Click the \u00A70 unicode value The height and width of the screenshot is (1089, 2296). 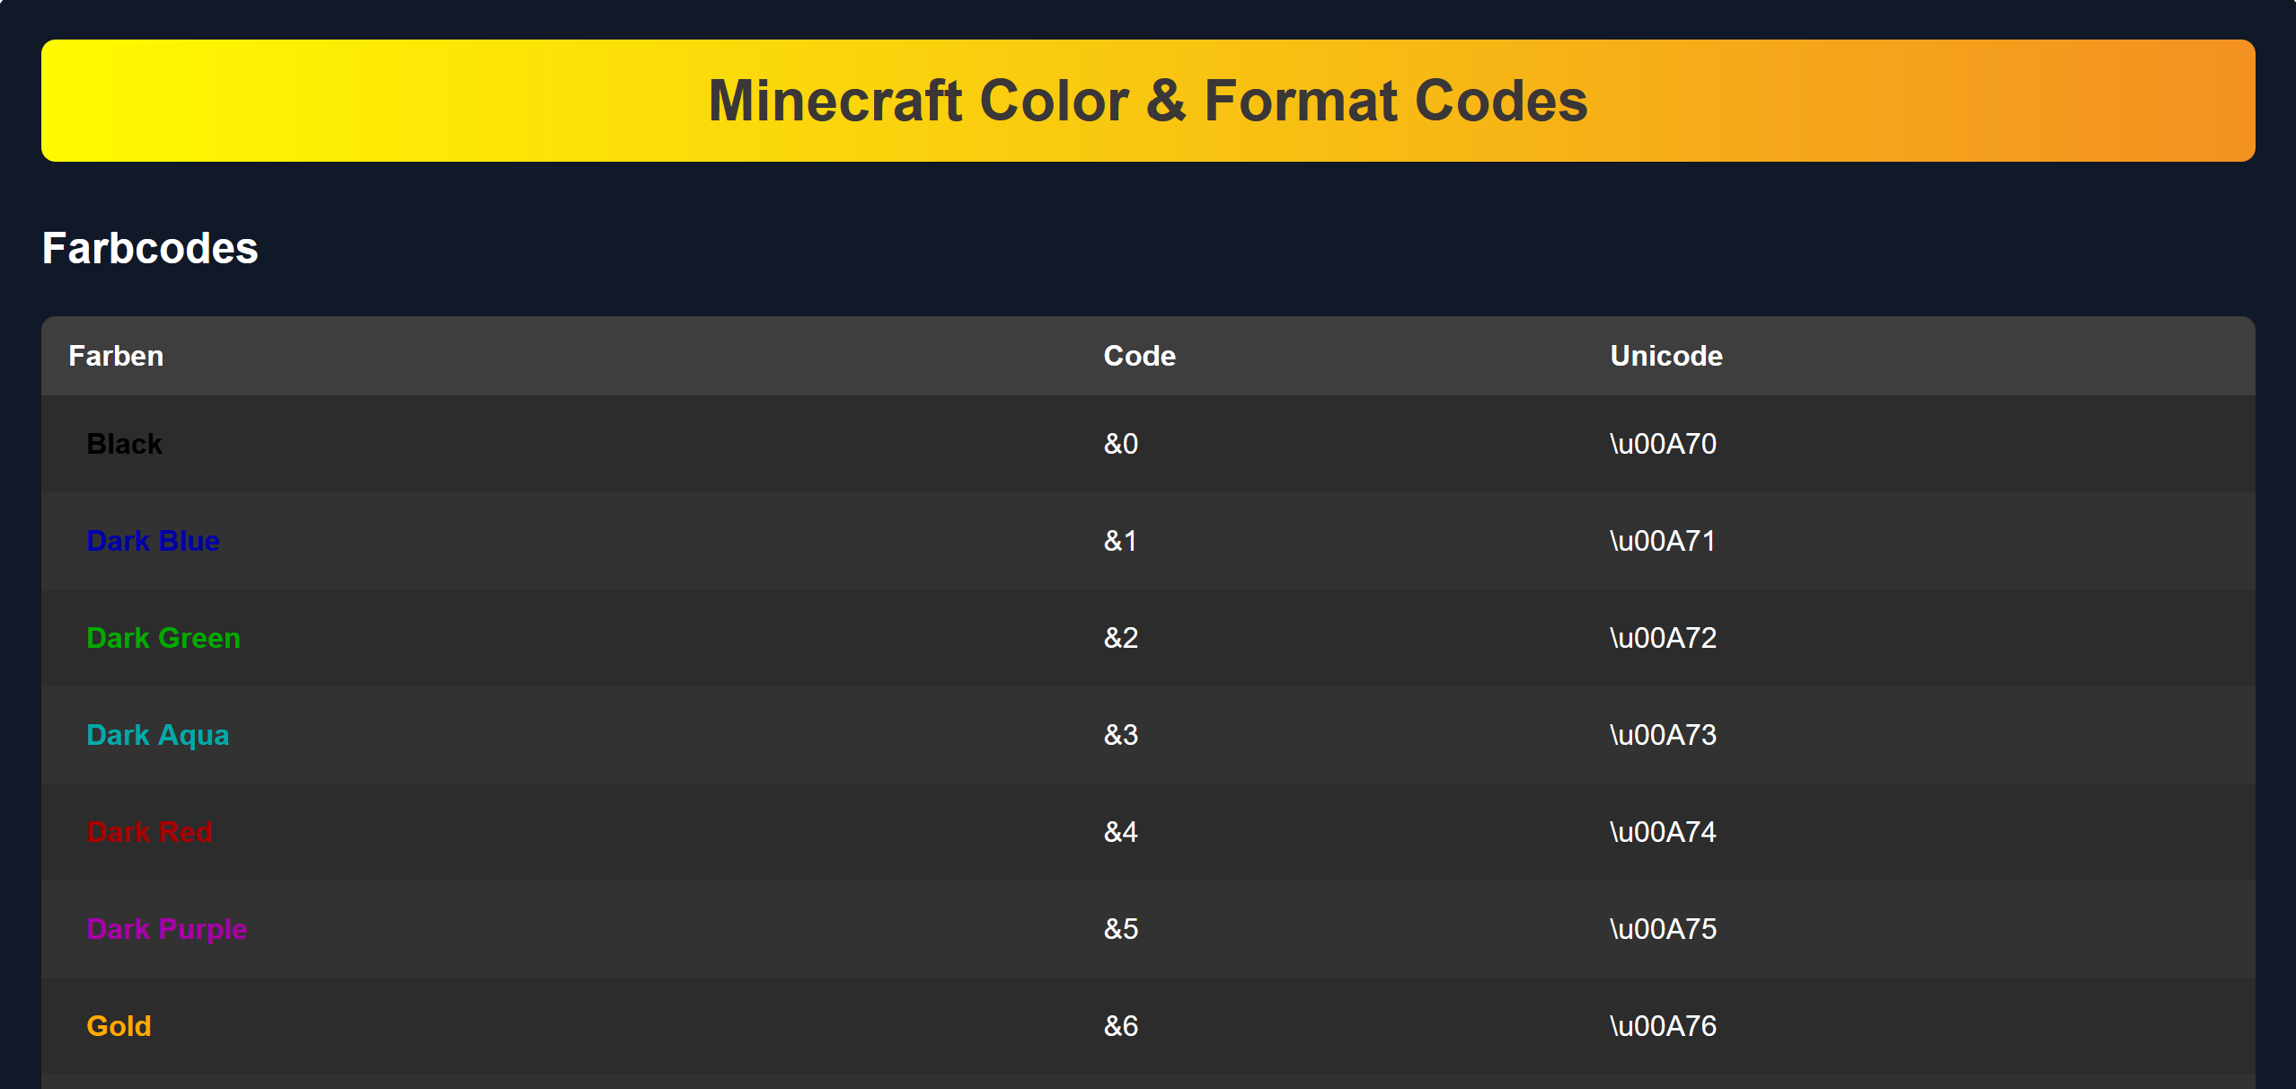(1663, 443)
